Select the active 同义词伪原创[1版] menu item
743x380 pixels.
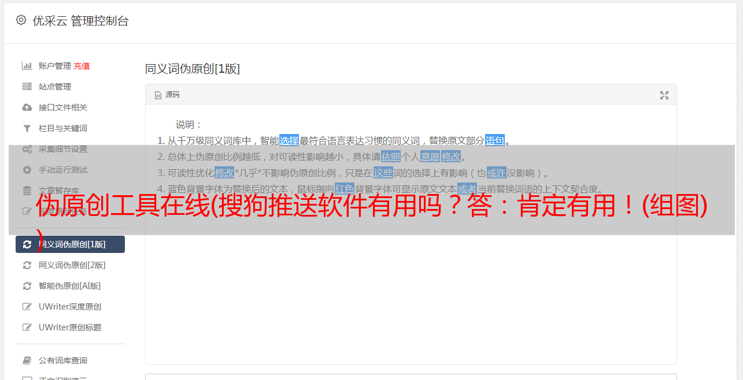(70, 244)
